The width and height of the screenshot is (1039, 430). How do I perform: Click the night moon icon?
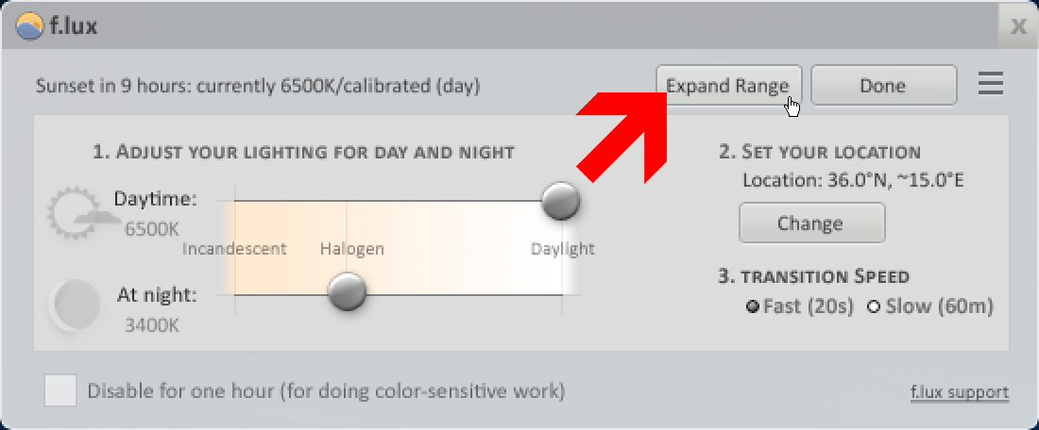(x=75, y=305)
